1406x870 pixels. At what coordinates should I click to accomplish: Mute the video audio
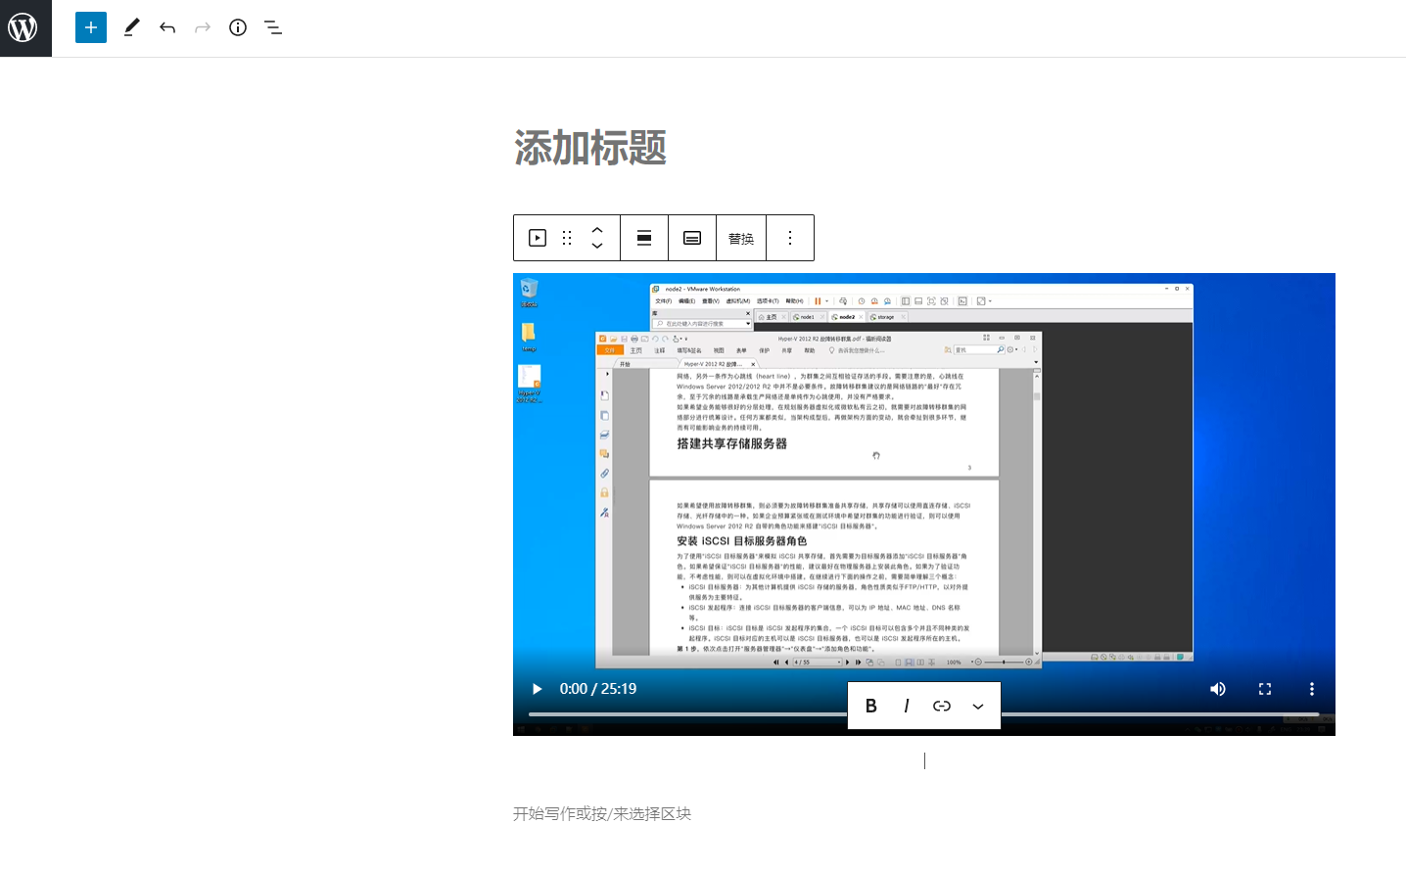coord(1218,689)
